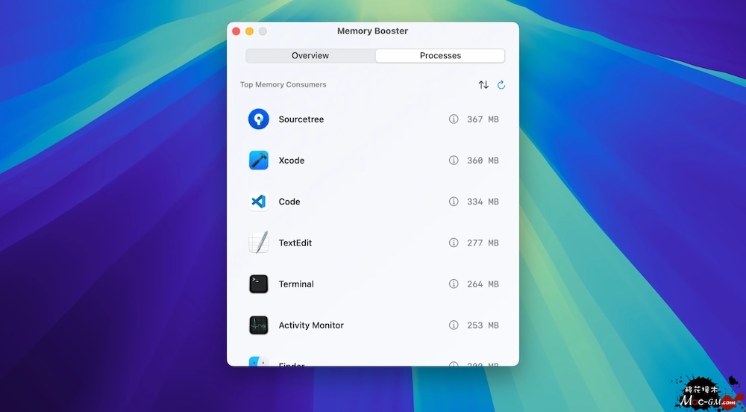Show info for Xcode process
Image resolution: width=746 pixels, height=412 pixels.
pos(454,160)
